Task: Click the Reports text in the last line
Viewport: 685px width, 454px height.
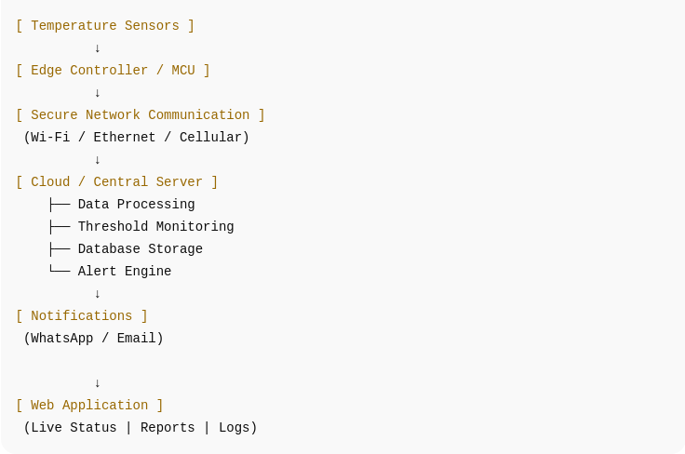Action: tap(168, 428)
